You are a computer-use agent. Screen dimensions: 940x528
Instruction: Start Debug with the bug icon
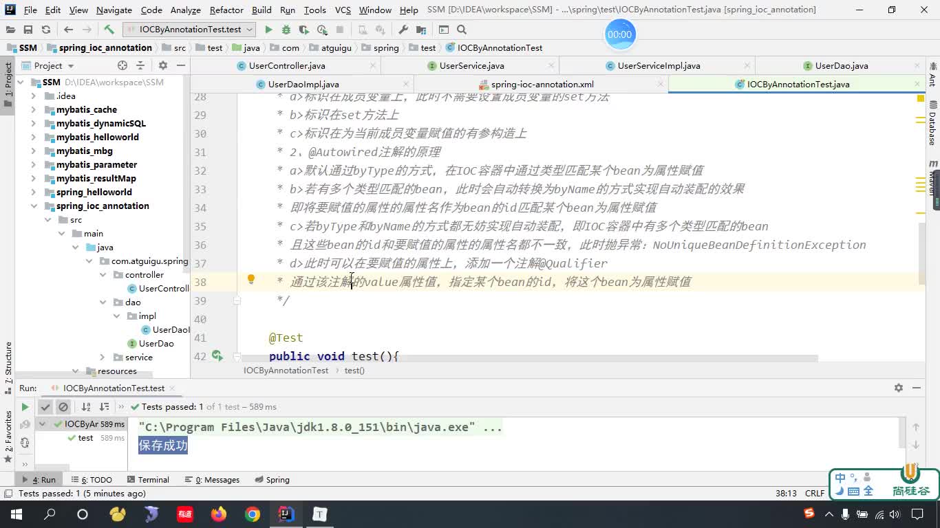(286, 30)
